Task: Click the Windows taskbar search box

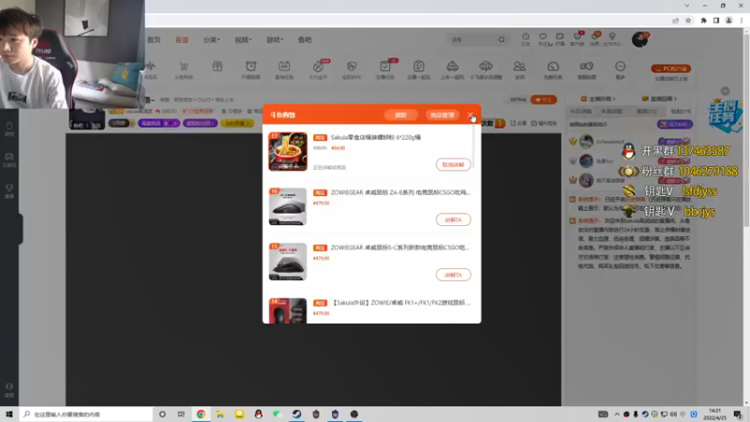Action: point(86,414)
